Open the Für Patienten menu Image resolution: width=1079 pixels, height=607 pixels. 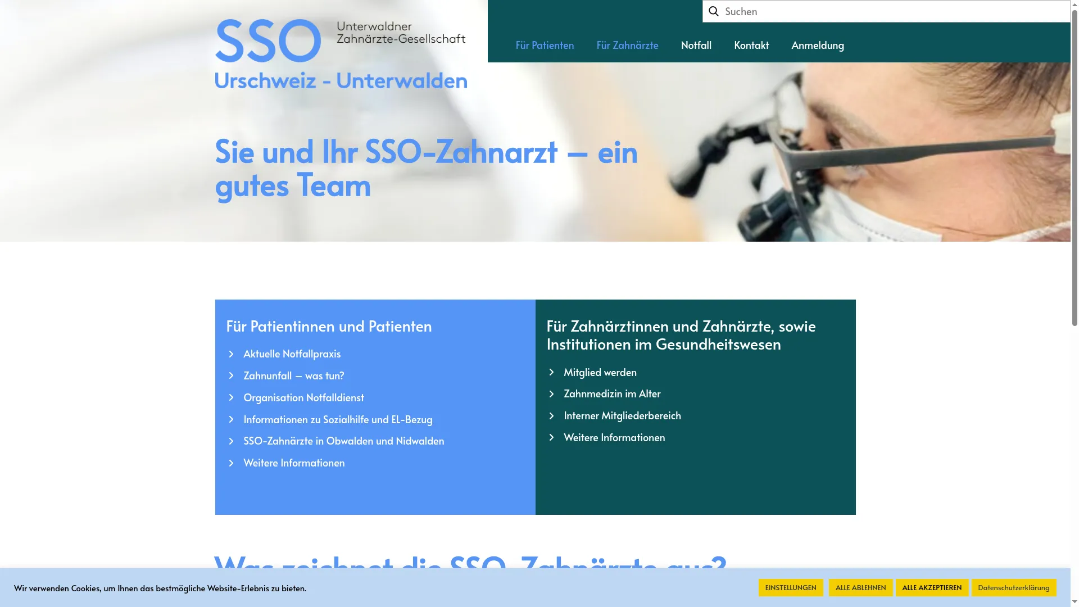point(545,45)
